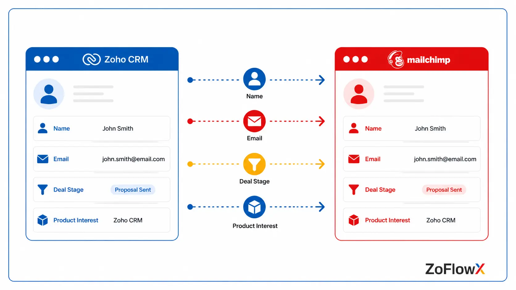Click the first white dot in Mailchimp title bar

click(347, 59)
